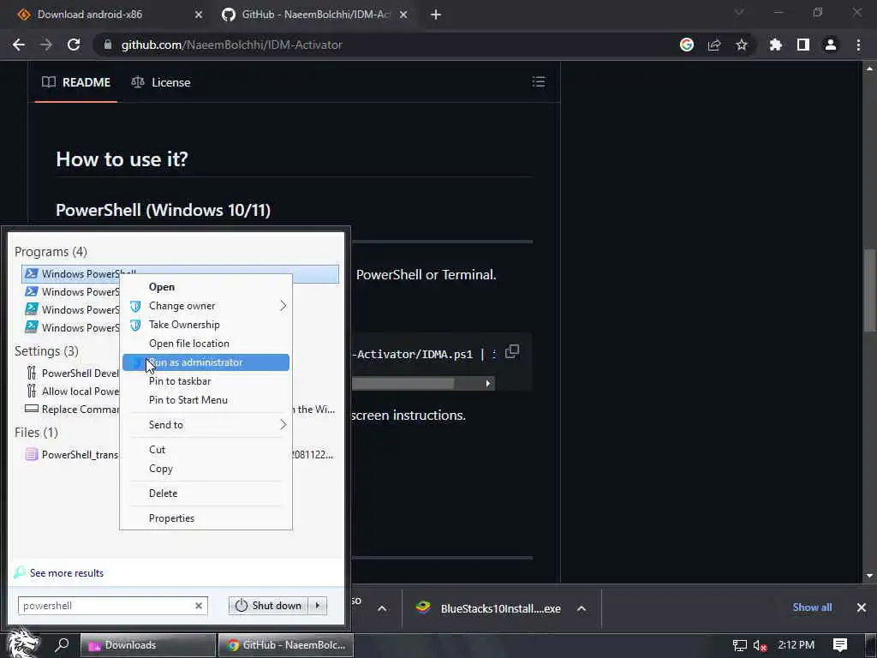Select Cut in context menu
Viewport: 877px width, 658px height.
pos(206,450)
